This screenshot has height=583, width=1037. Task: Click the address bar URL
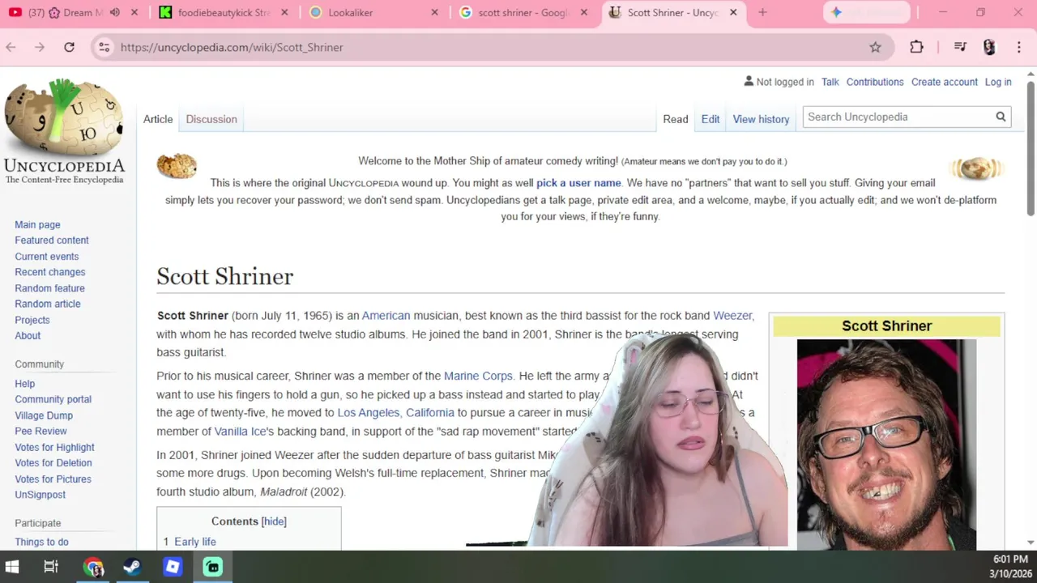click(x=232, y=47)
